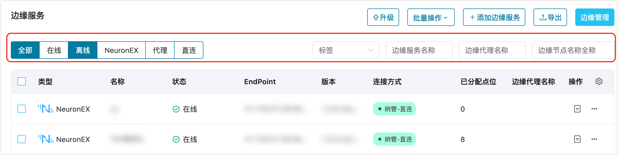
Task: Open details document icon in second row
Action: (x=577, y=139)
